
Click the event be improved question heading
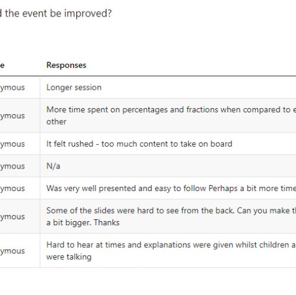point(56,14)
